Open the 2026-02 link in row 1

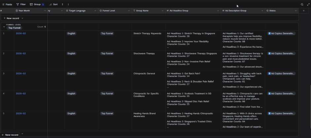click(x=21, y=34)
